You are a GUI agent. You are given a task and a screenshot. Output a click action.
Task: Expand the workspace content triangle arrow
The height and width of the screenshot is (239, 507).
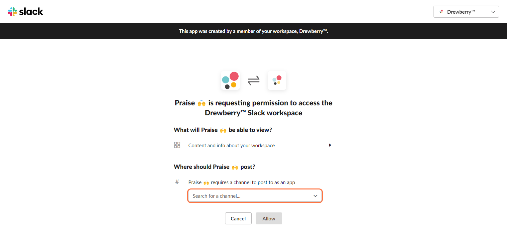click(x=330, y=145)
